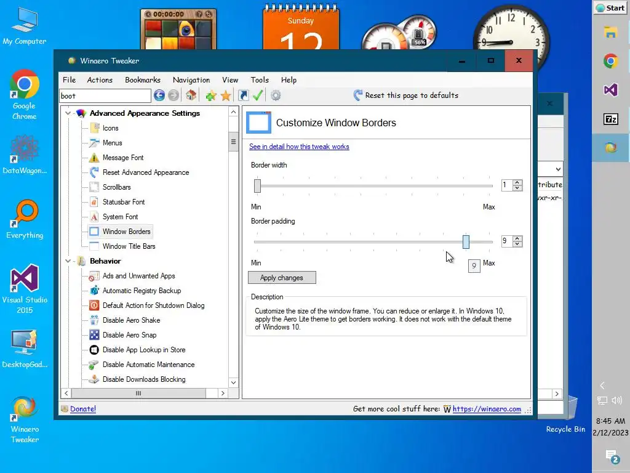The image size is (630, 473).
Task: Open the Start button
Action: (x=610, y=8)
